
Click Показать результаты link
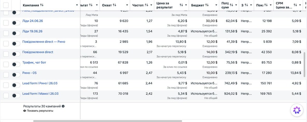pos(40,111)
